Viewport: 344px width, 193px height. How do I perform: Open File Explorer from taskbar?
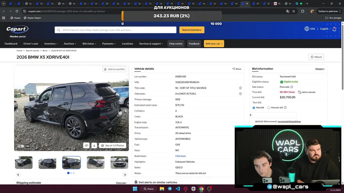tap(162, 189)
